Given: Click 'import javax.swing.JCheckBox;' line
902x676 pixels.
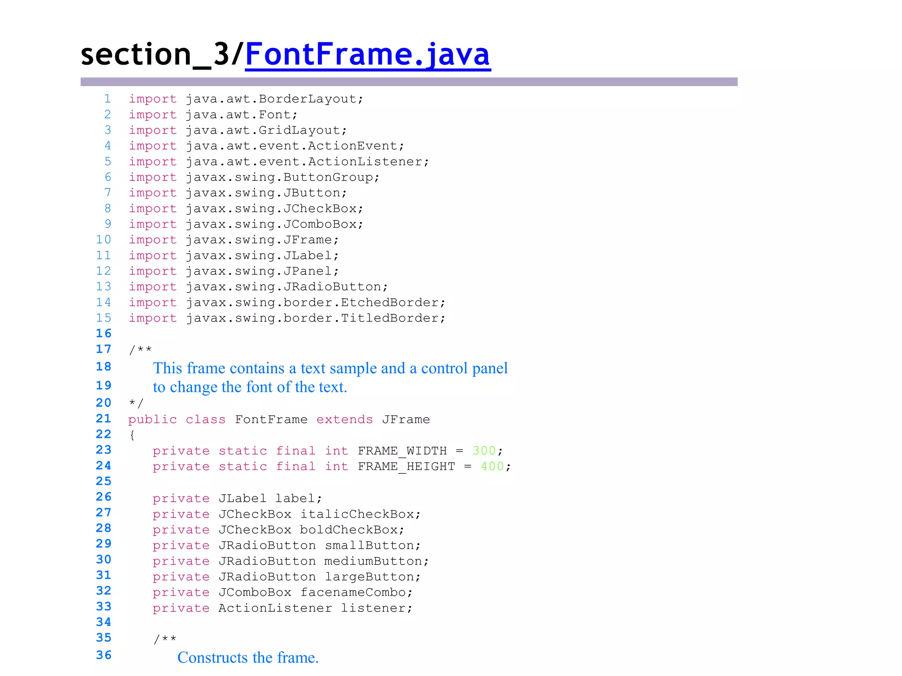Looking at the screenshot, I should (x=246, y=209).
